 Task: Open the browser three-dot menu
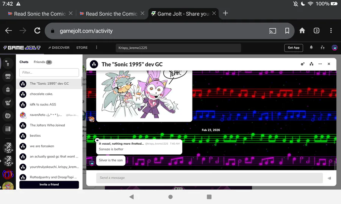331,31
